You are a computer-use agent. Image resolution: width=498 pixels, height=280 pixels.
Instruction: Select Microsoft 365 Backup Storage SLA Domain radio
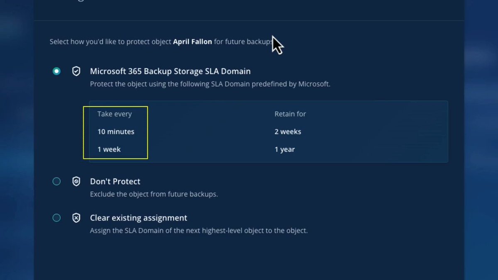pos(56,71)
